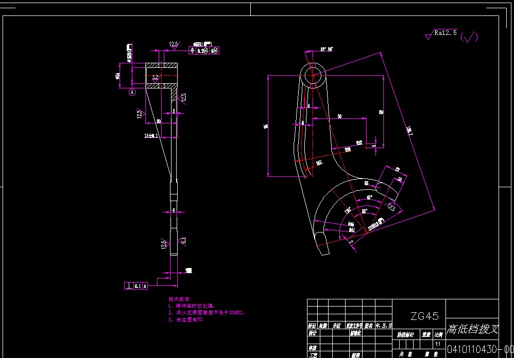Select the 30 dimension in section view
Viewport: 514px width, 358px height.
(159, 121)
